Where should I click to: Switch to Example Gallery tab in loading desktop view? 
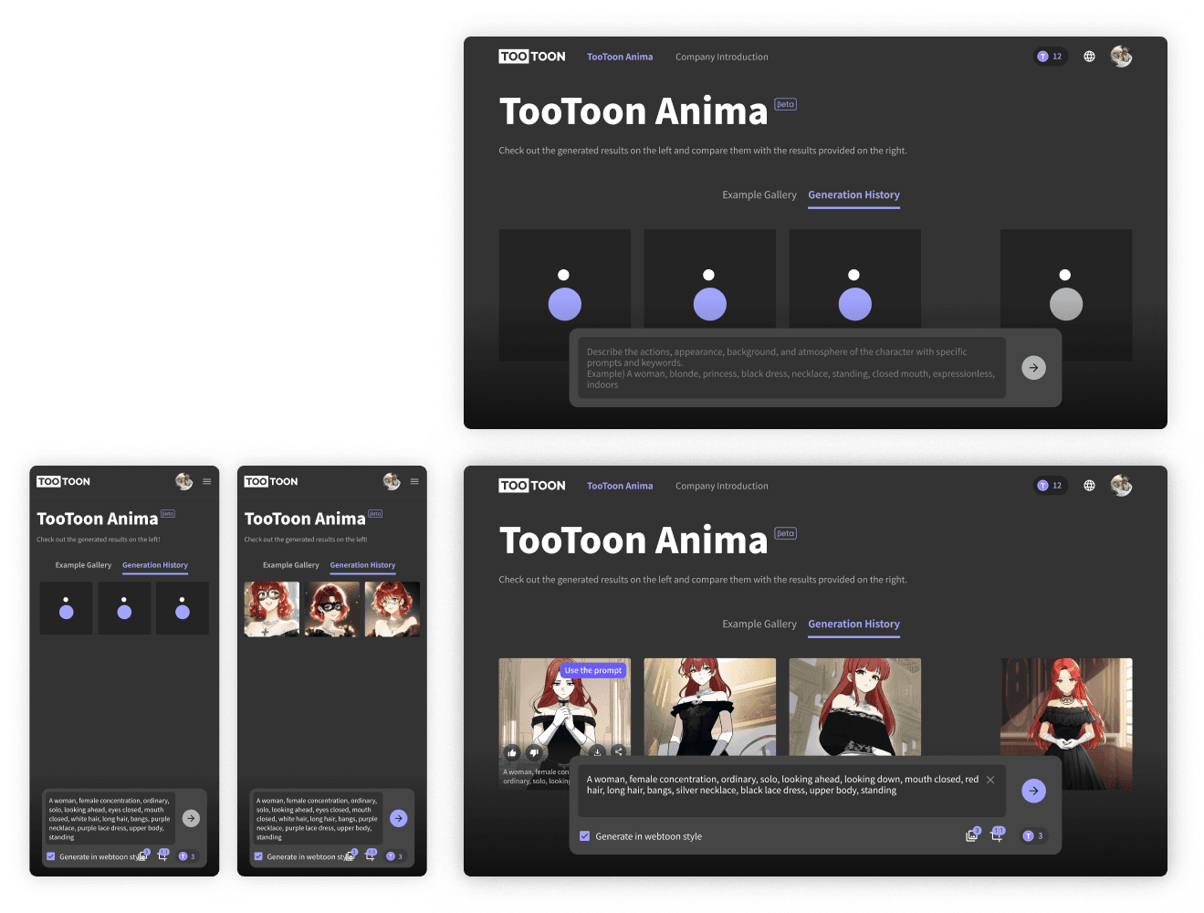[759, 195]
